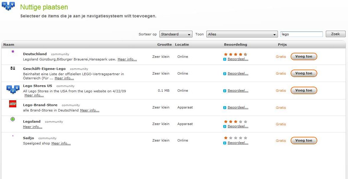Viewport: 348px width, 179px height.
Task: Click the Nuttige plaatsen header icon
Action: pyautogui.click(x=9, y=6)
